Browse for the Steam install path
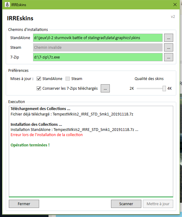182x217 pixels. point(169,48)
